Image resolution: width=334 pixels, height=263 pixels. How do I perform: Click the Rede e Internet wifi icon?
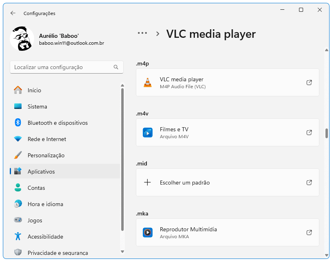pyautogui.click(x=18, y=139)
